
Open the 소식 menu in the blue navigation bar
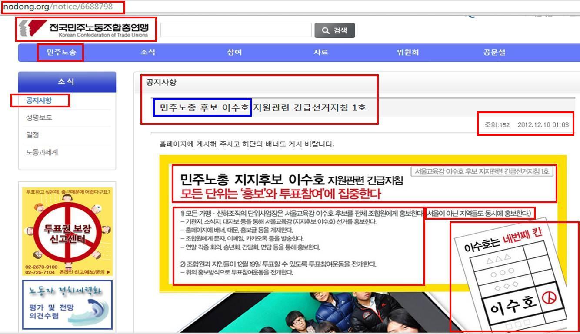(147, 52)
